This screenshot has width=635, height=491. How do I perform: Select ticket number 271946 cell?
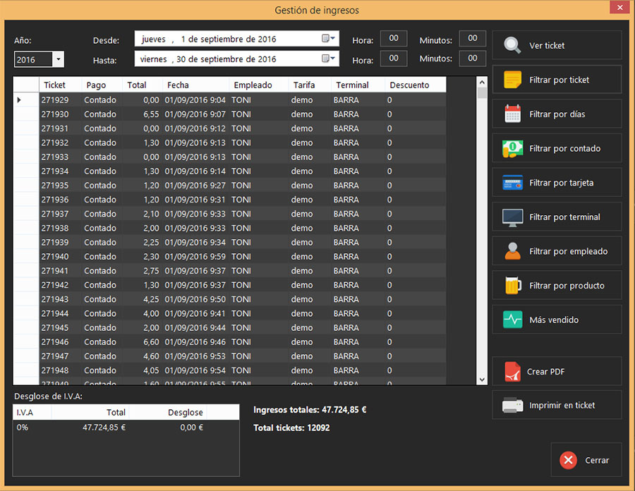point(61,341)
